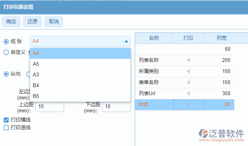
Task: Select the 纸张 paper radio button
Action: pyautogui.click(x=6, y=42)
